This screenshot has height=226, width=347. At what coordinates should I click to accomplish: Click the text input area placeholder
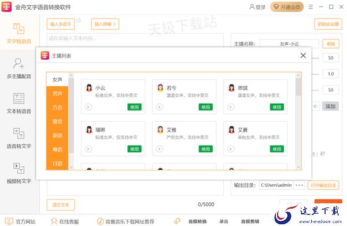click(73, 38)
